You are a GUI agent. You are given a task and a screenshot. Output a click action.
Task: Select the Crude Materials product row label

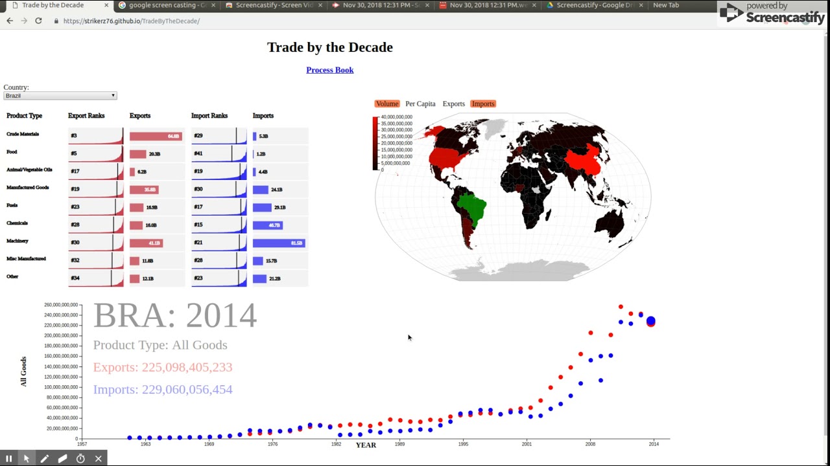pos(23,134)
